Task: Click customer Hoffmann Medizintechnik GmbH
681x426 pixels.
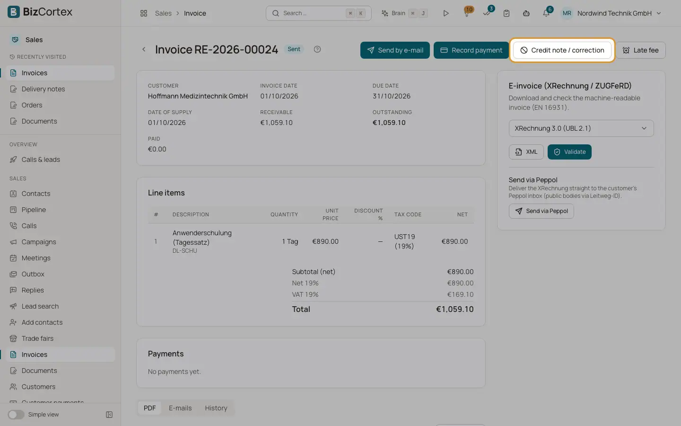Action: click(198, 96)
